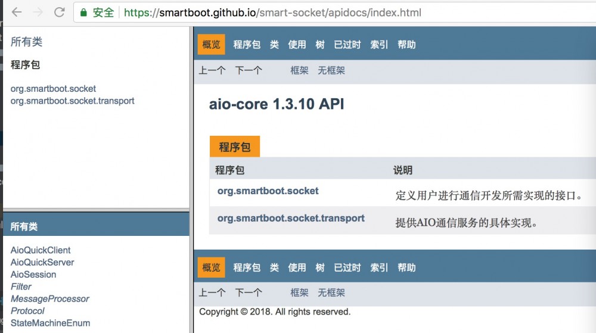Open the AioQuickServer class
Screen dimensions: 596x333
coord(42,262)
